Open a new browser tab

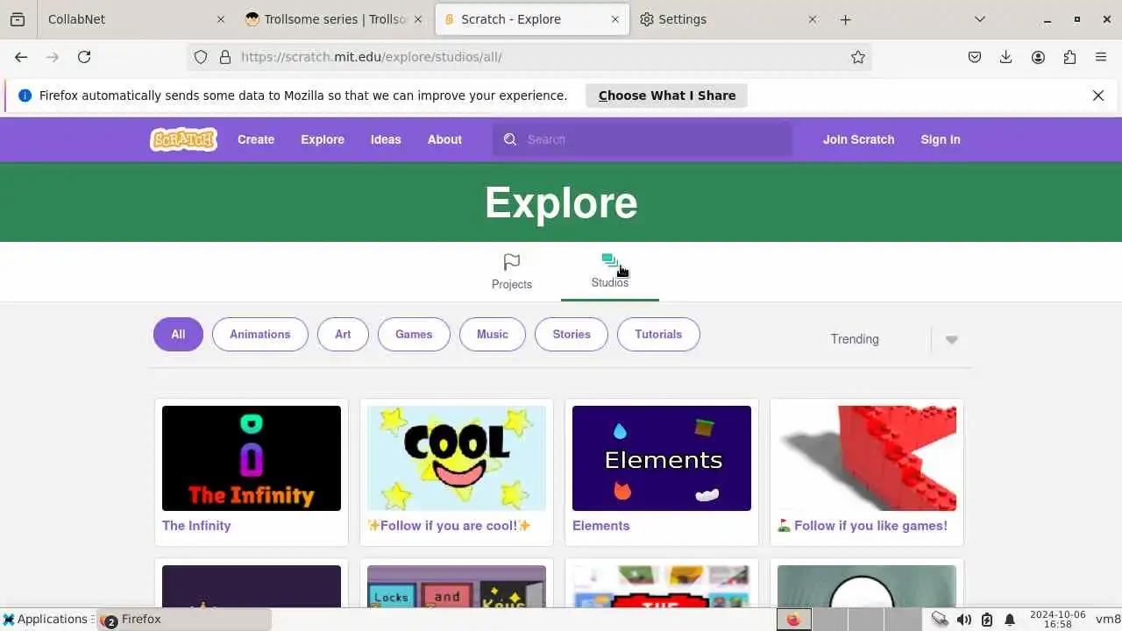[x=845, y=19]
